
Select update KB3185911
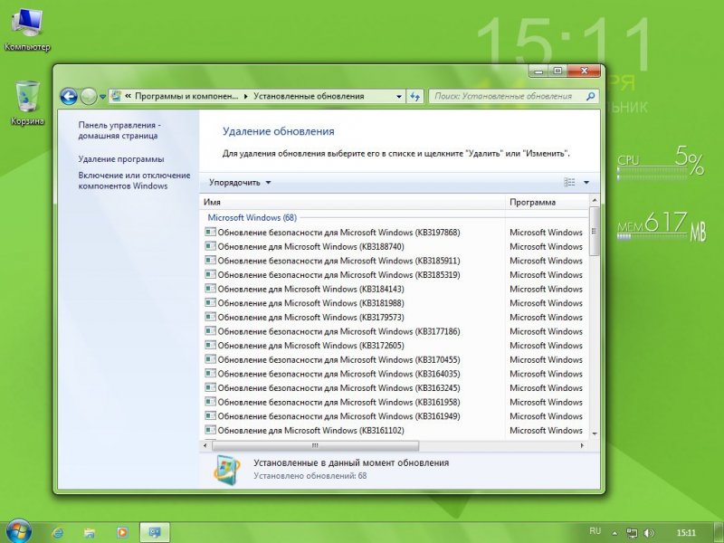[395, 261]
